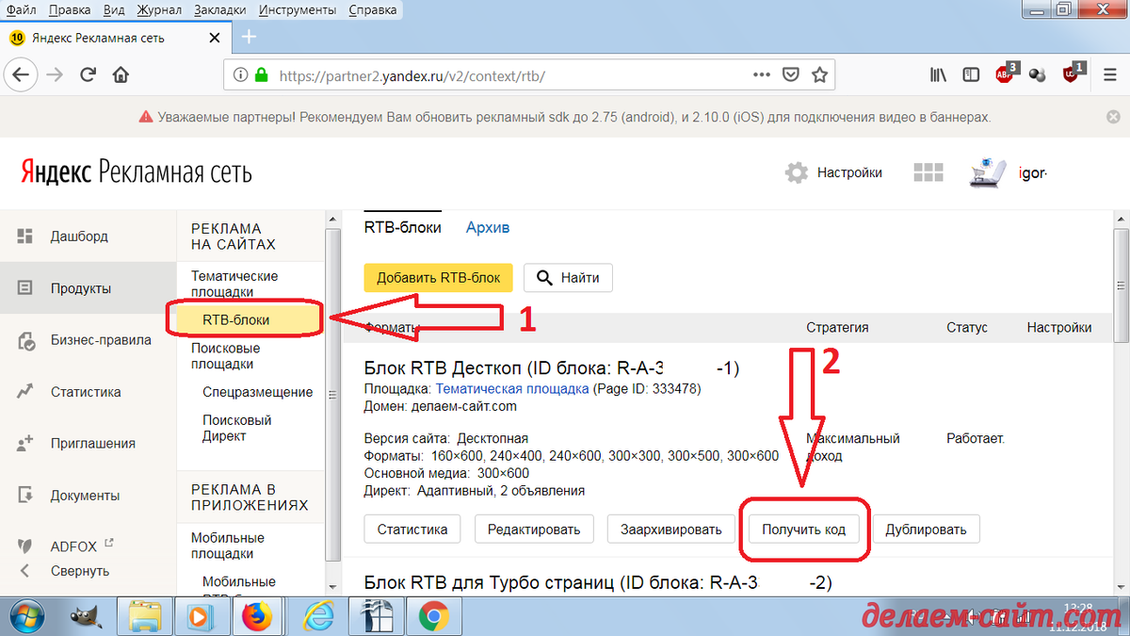Viewport: 1130px width, 636px height.
Task: Open new browser tab with plus
Action: 249,37
